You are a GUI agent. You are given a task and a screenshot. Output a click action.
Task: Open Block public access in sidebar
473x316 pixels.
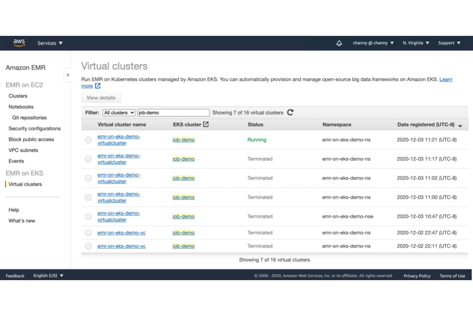point(31,140)
